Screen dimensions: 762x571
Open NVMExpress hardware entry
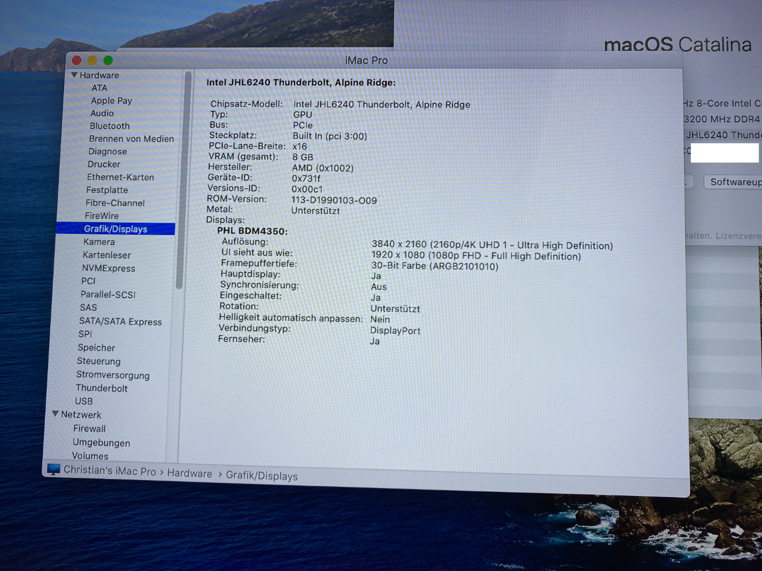[108, 268]
